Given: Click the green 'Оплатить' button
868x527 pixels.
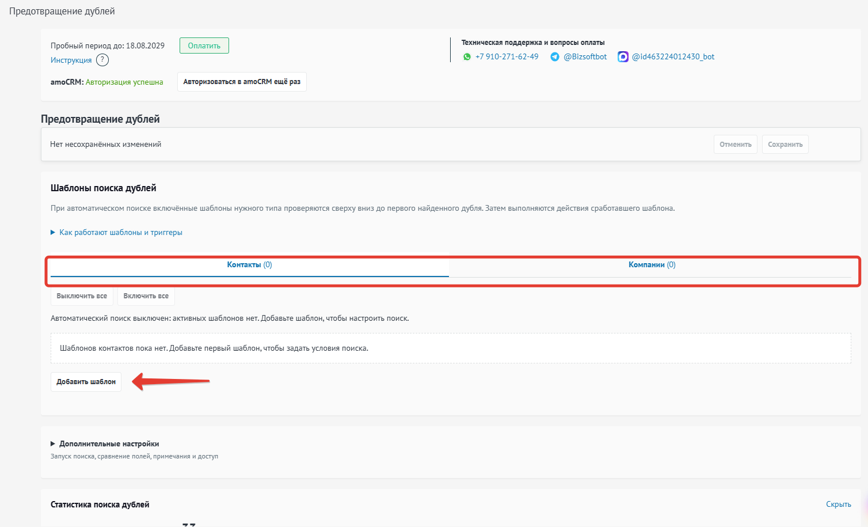Looking at the screenshot, I should pyautogui.click(x=204, y=46).
